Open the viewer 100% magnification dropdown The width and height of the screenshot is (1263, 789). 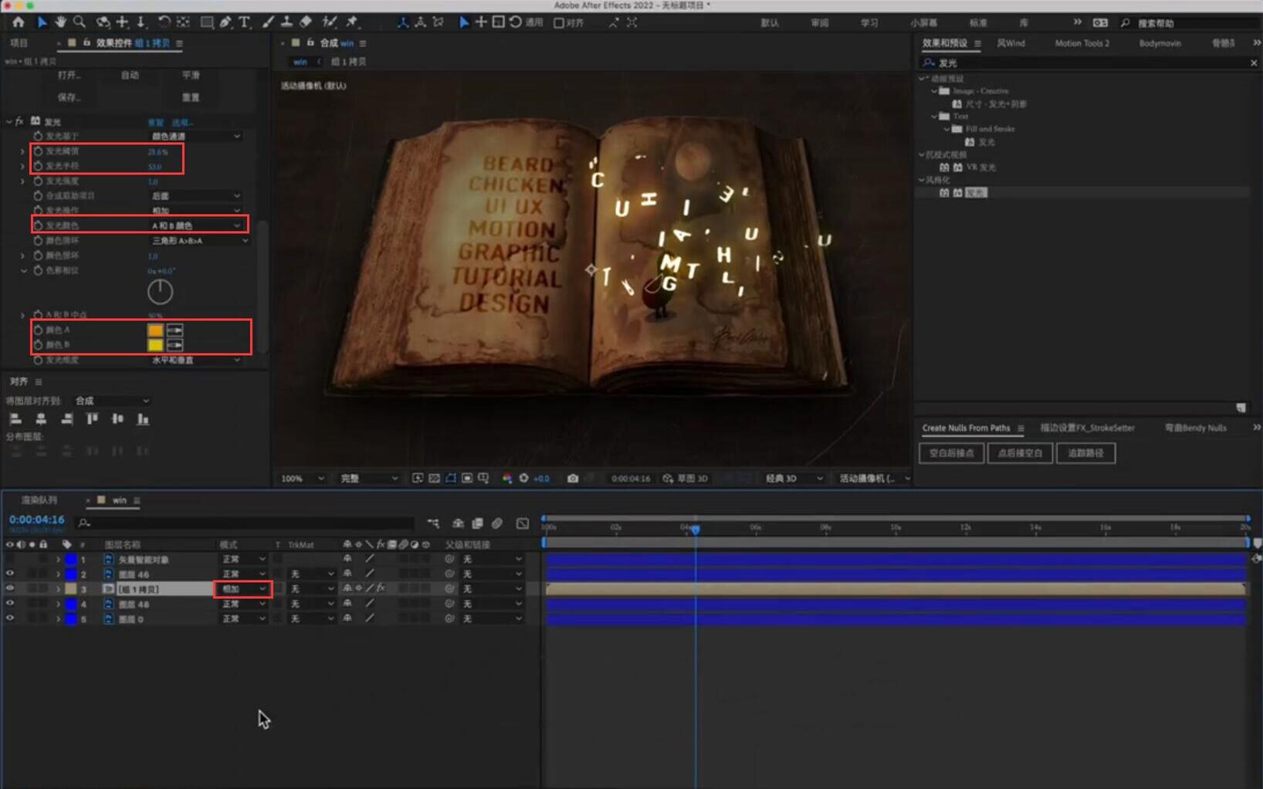click(302, 479)
